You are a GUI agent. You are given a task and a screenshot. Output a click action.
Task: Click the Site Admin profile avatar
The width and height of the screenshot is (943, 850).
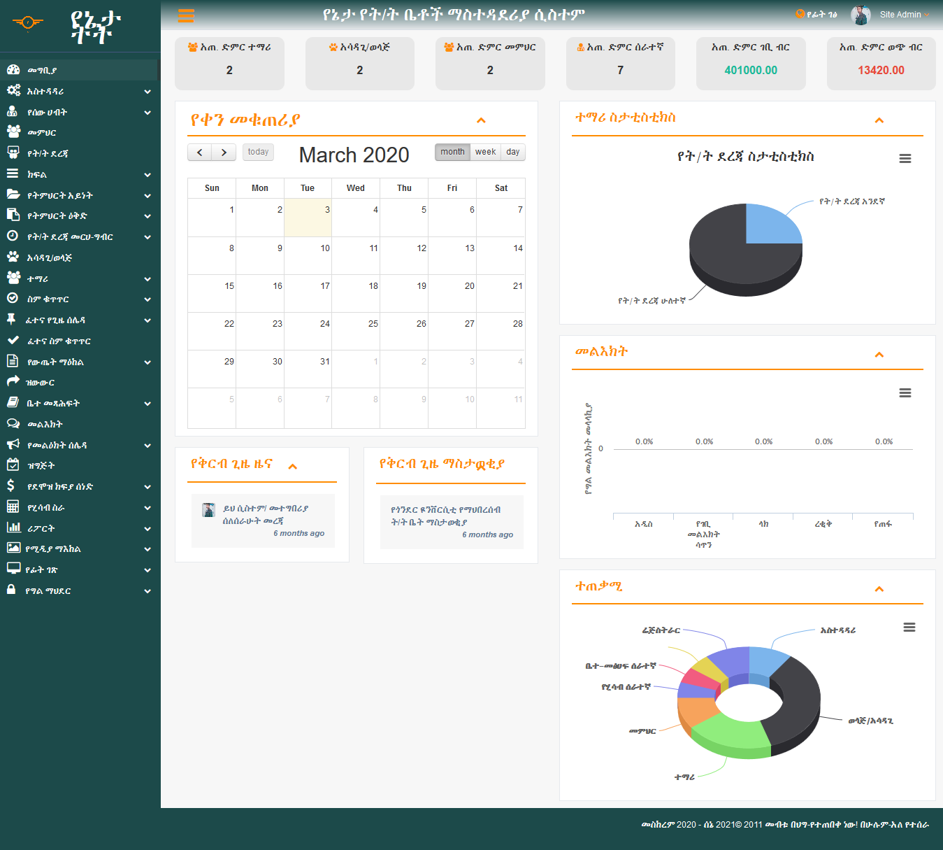coord(861,15)
